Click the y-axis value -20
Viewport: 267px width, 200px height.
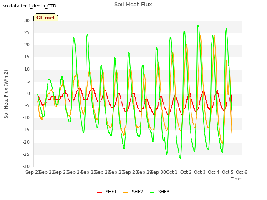tap(26, 142)
